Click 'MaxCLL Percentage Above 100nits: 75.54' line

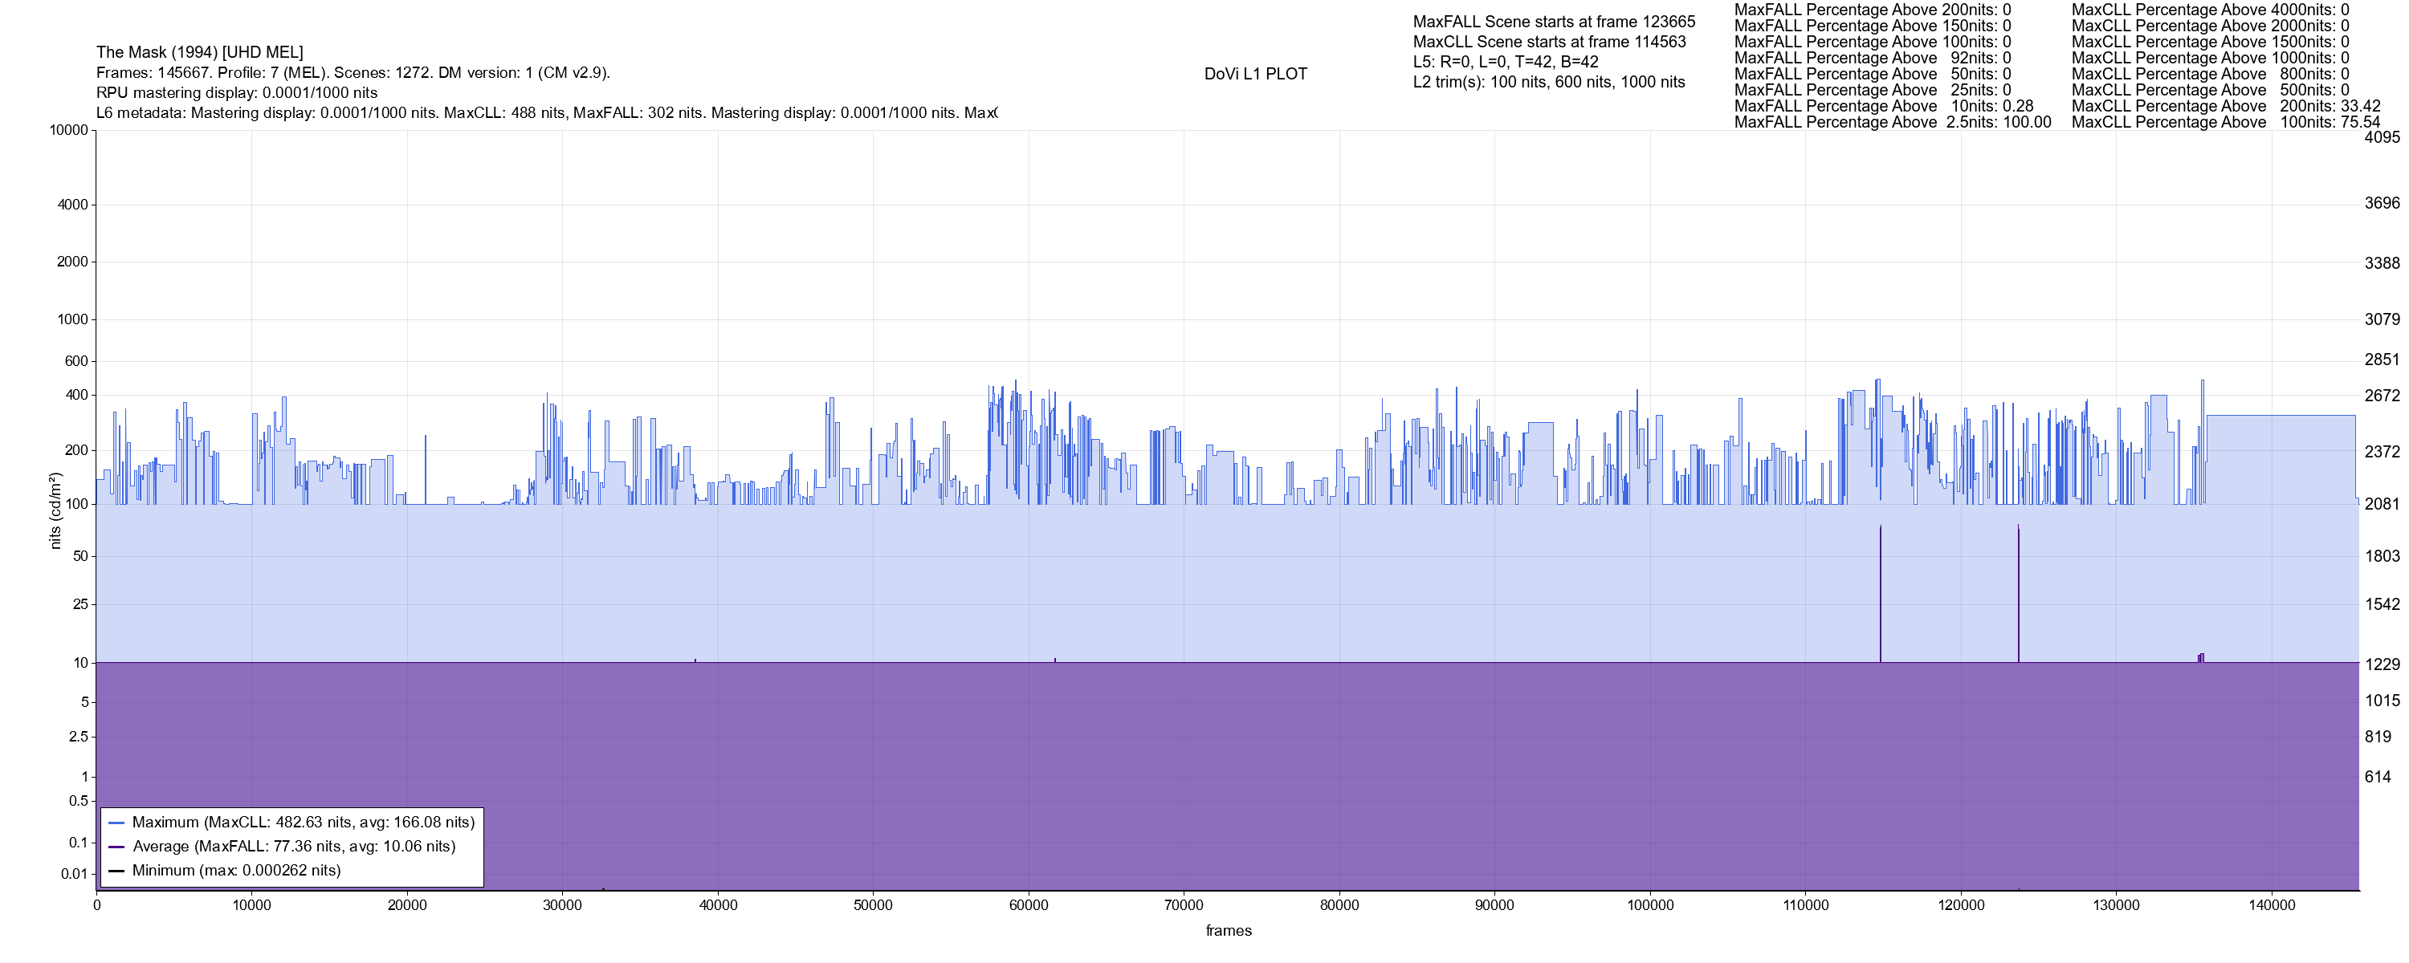[2225, 123]
